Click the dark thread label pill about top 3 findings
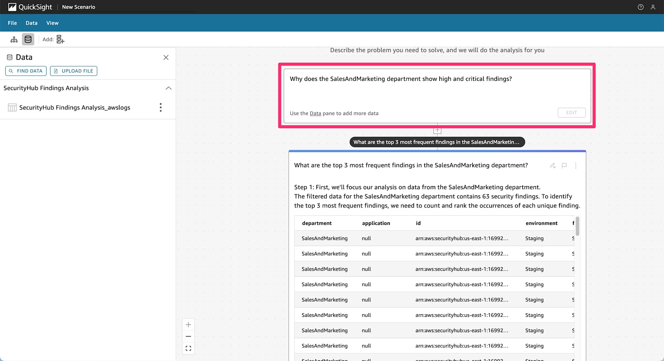 [437, 142]
